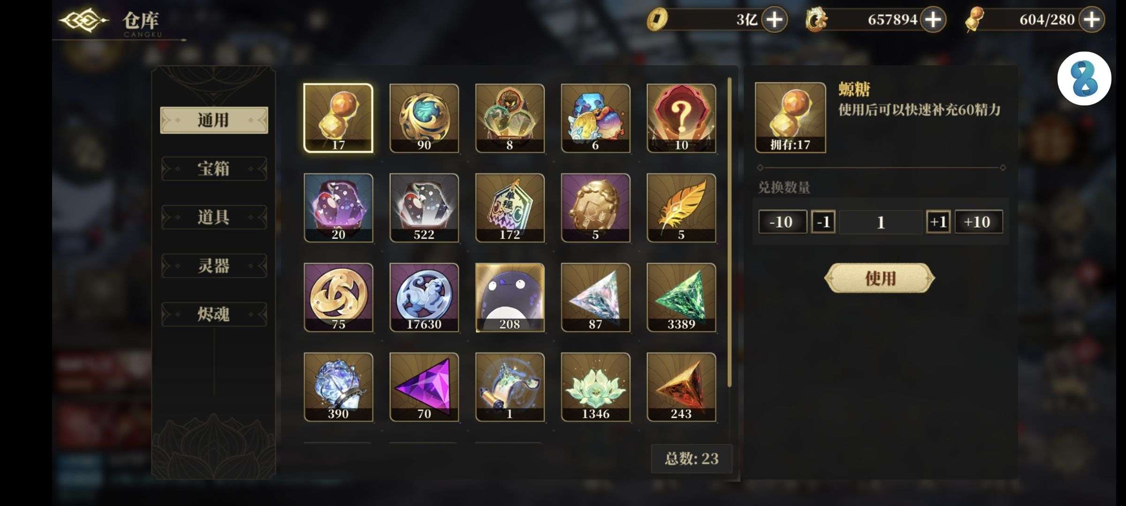The image size is (1126, 506).
Task: Select the black blob creature item 208
Action: [x=510, y=298]
